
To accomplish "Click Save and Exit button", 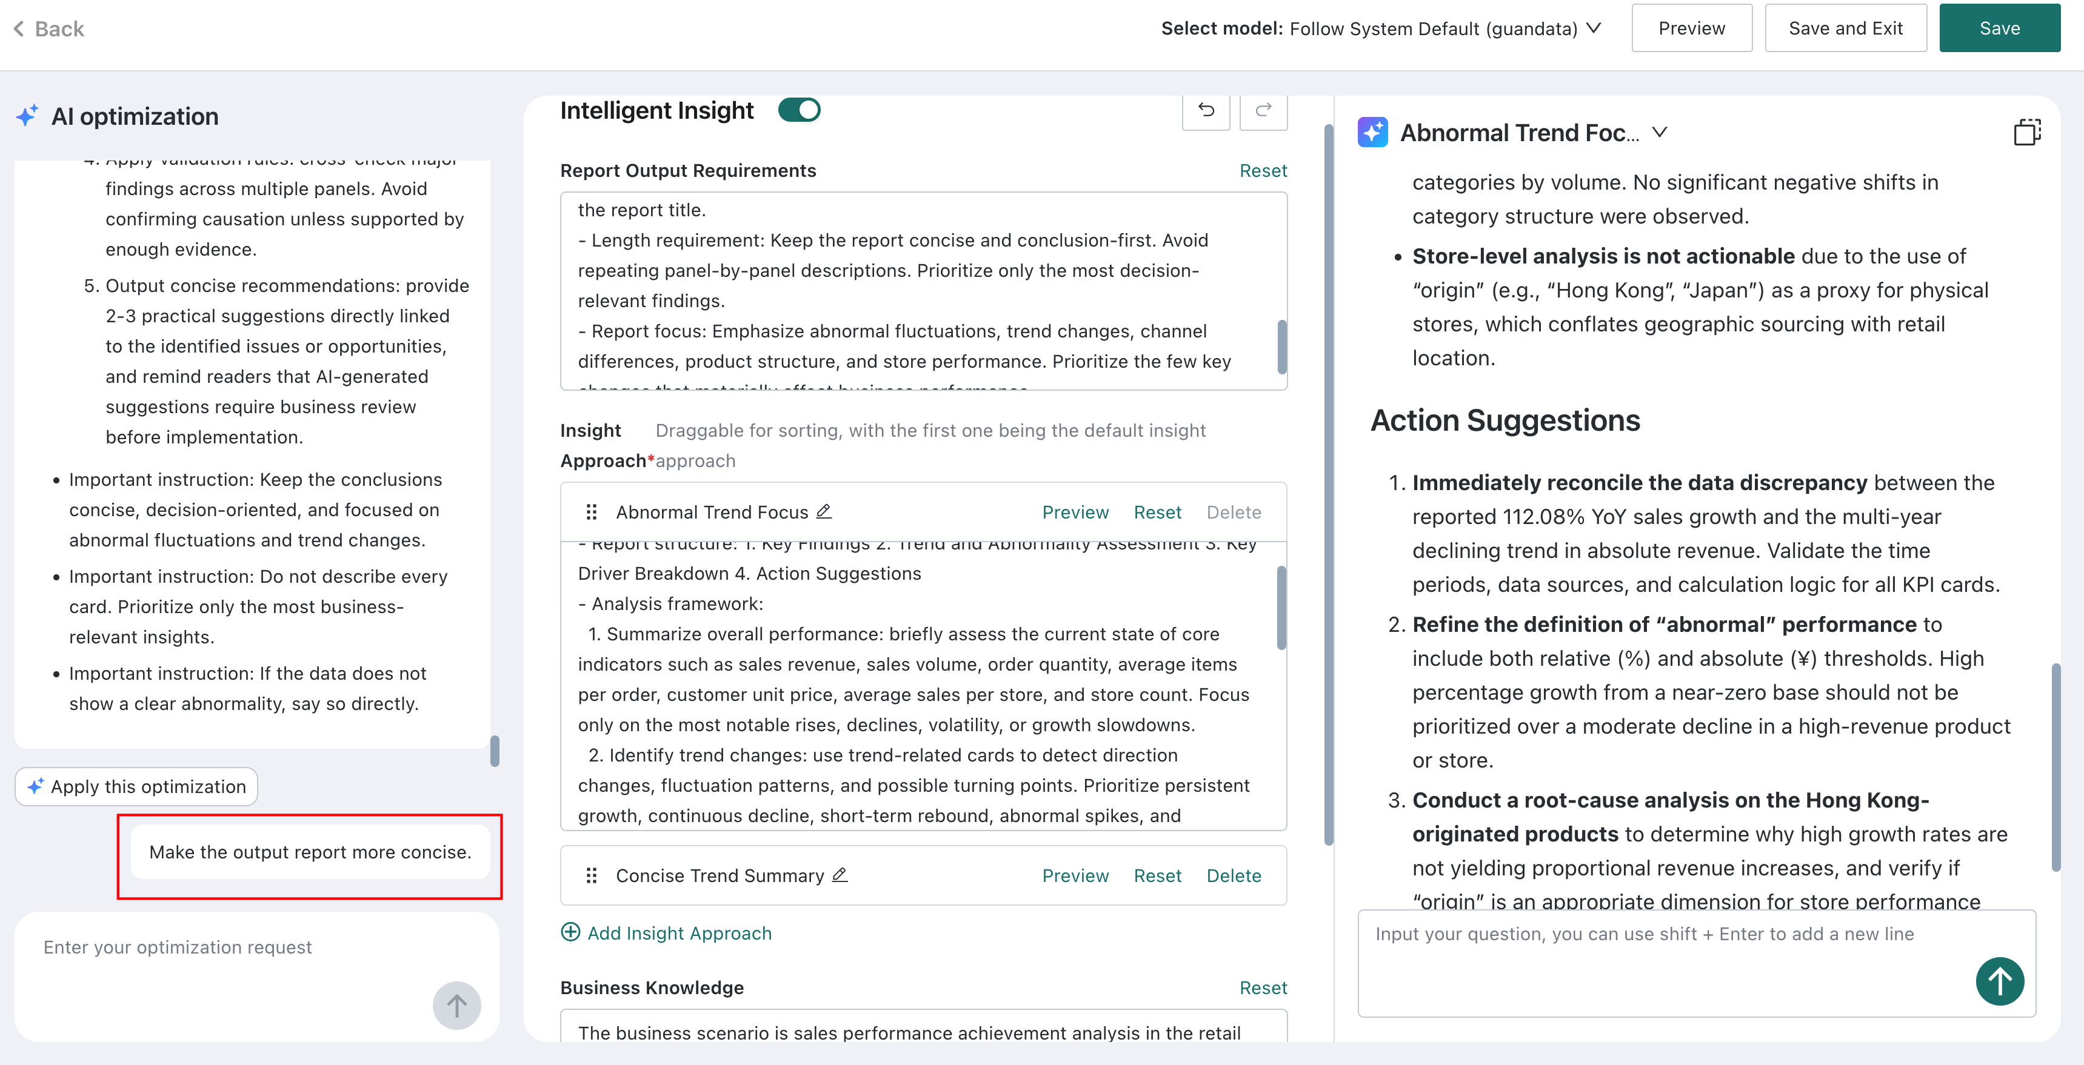I will tap(1845, 28).
